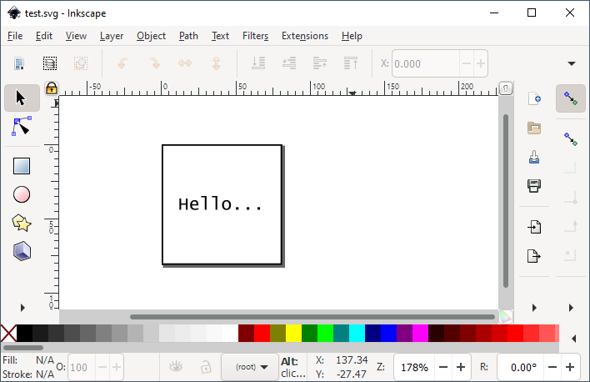Open the Filters menu
The width and height of the screenshot is (590, 382).
pyautogui.click(x=255, y=36)
